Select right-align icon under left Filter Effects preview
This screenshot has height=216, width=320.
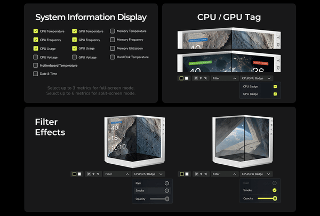[x=97, y=174]
